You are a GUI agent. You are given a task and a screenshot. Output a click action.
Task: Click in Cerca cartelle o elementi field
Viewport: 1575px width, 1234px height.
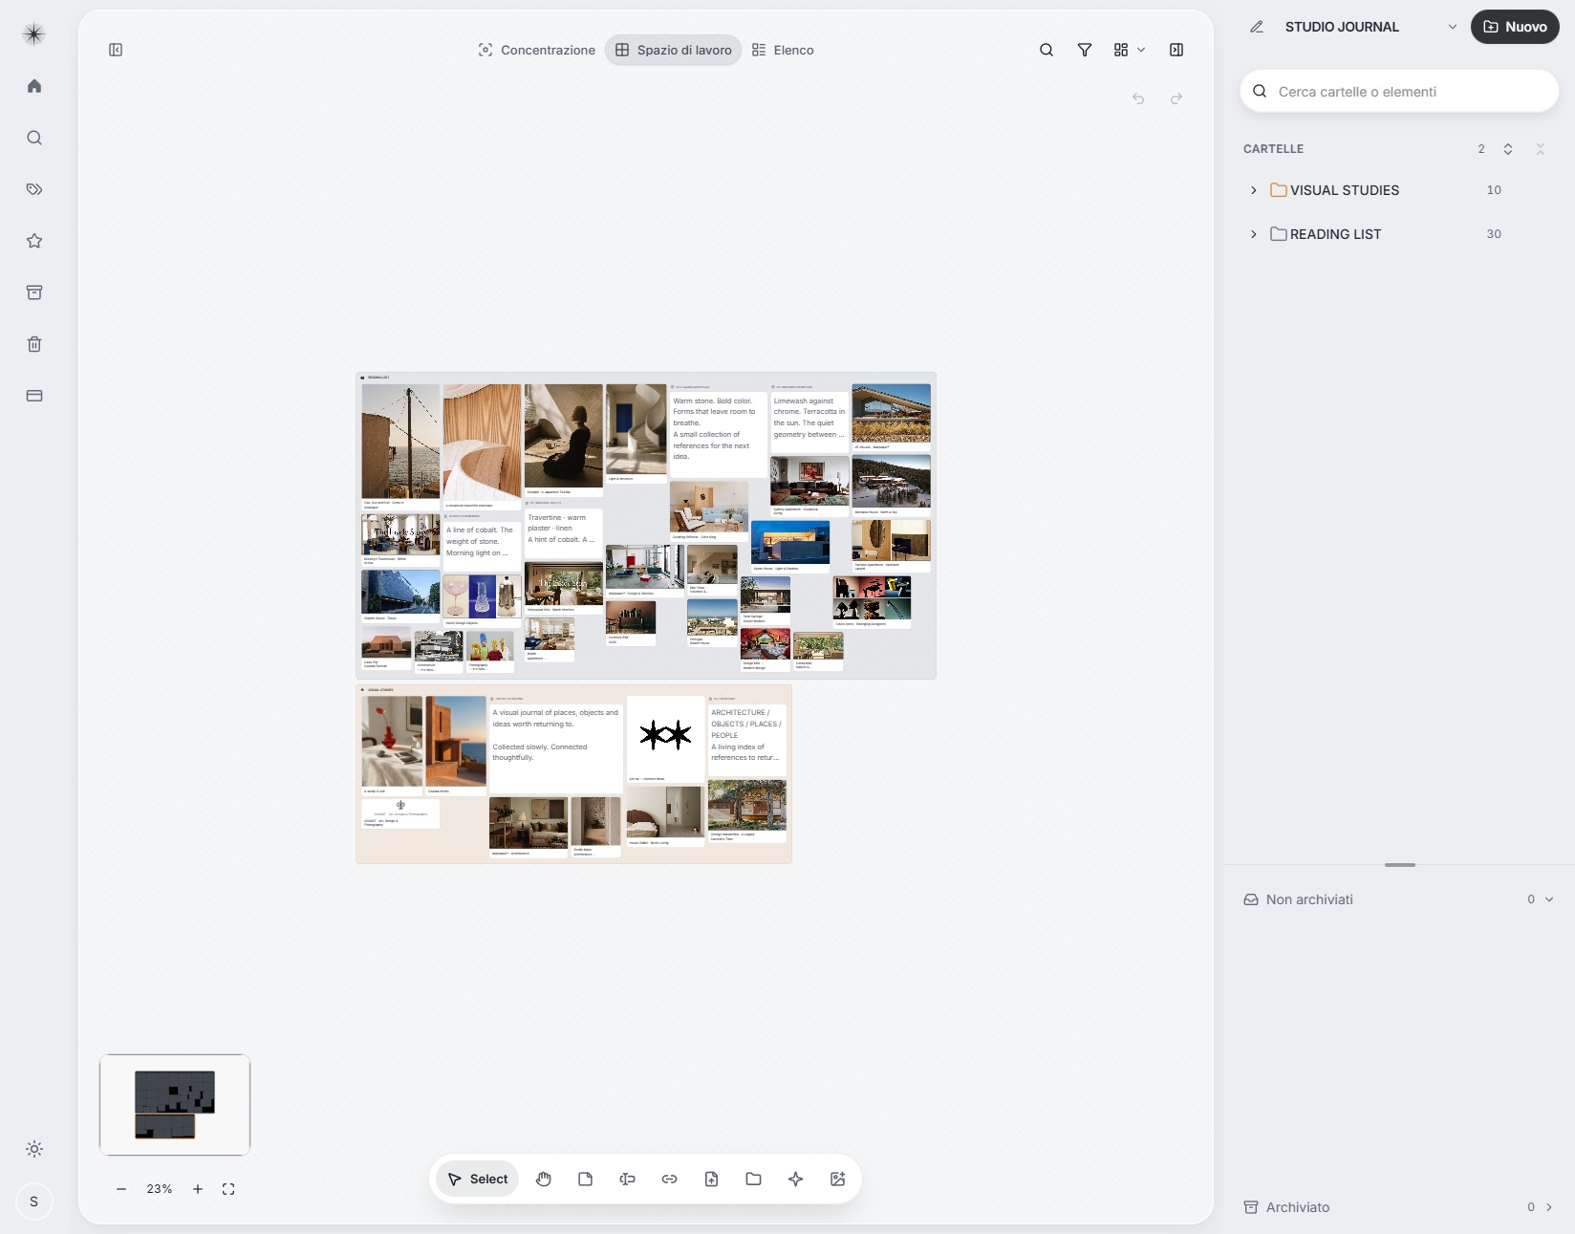1399,92
